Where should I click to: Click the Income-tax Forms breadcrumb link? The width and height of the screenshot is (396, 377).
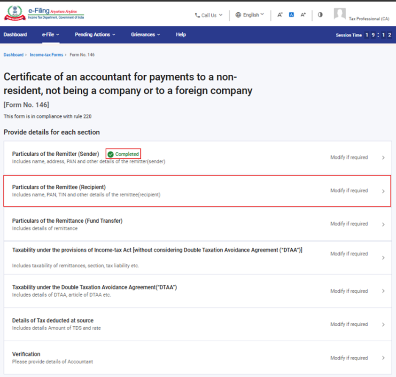(47, 55)
